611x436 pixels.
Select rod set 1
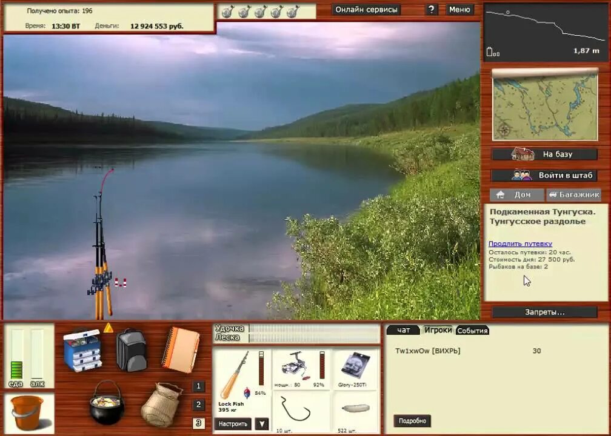coord(198,386)
